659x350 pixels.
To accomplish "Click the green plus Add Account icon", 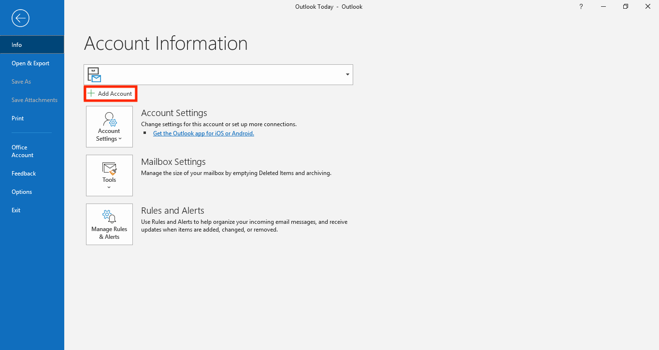I will point(91,93).
